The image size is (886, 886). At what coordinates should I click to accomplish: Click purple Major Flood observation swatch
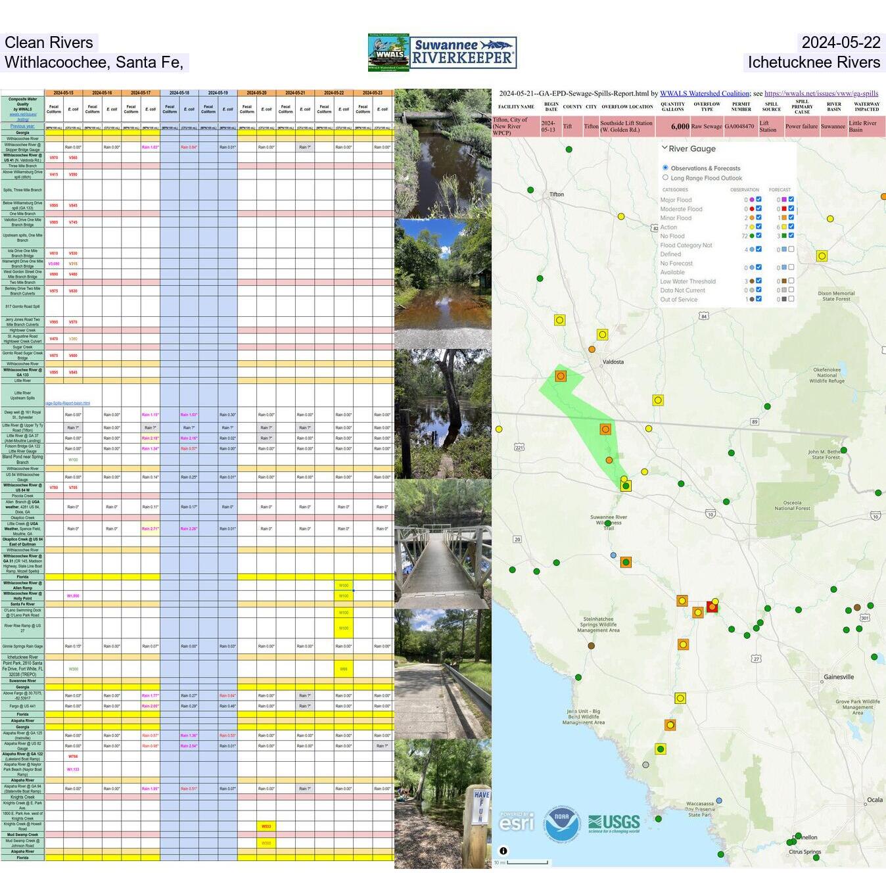(752, 200)
